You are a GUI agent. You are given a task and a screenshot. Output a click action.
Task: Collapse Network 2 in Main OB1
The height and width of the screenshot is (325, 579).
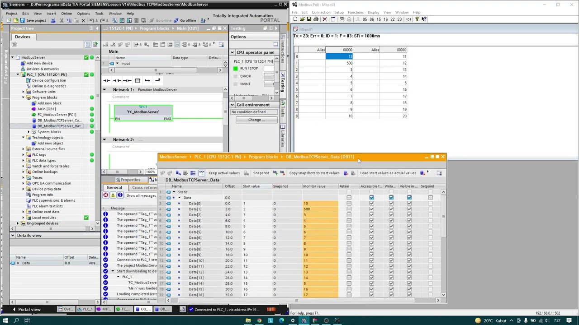tap(104, 139)
